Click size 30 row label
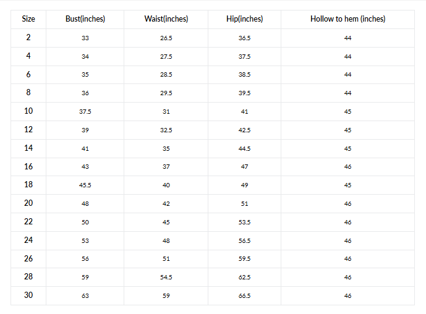Viewport: 426px width, 314px height. [x=28, y=295]
